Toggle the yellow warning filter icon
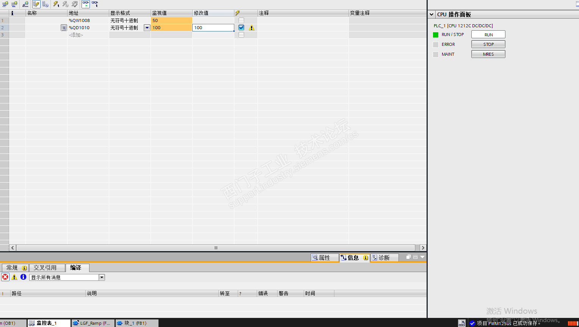The image size is (579, 327). point(14,277)
